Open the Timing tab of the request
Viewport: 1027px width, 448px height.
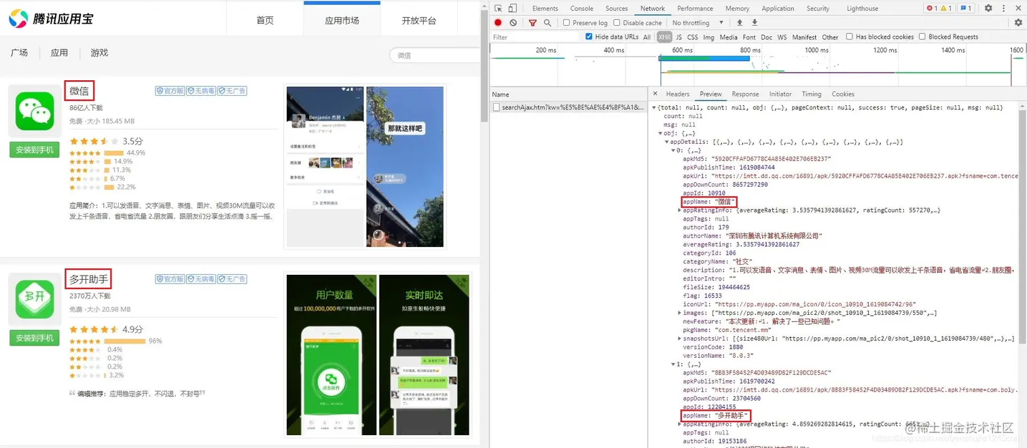811,94
